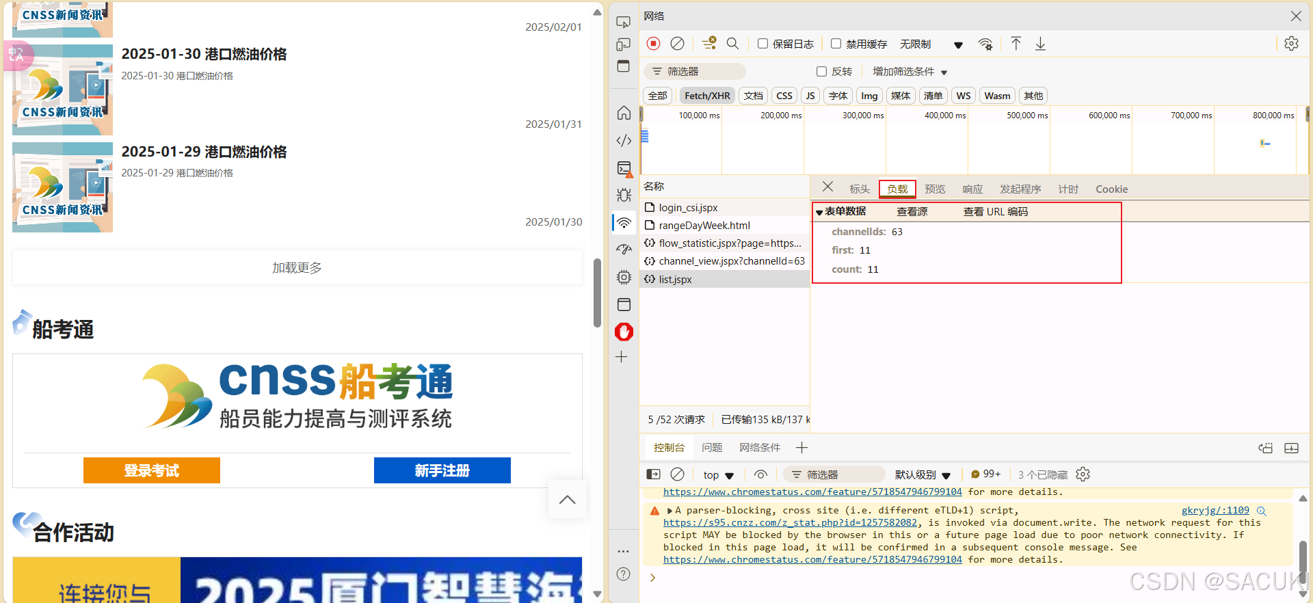Open network settings gear
1313x603 pixels.
[x=1291, y=44]
